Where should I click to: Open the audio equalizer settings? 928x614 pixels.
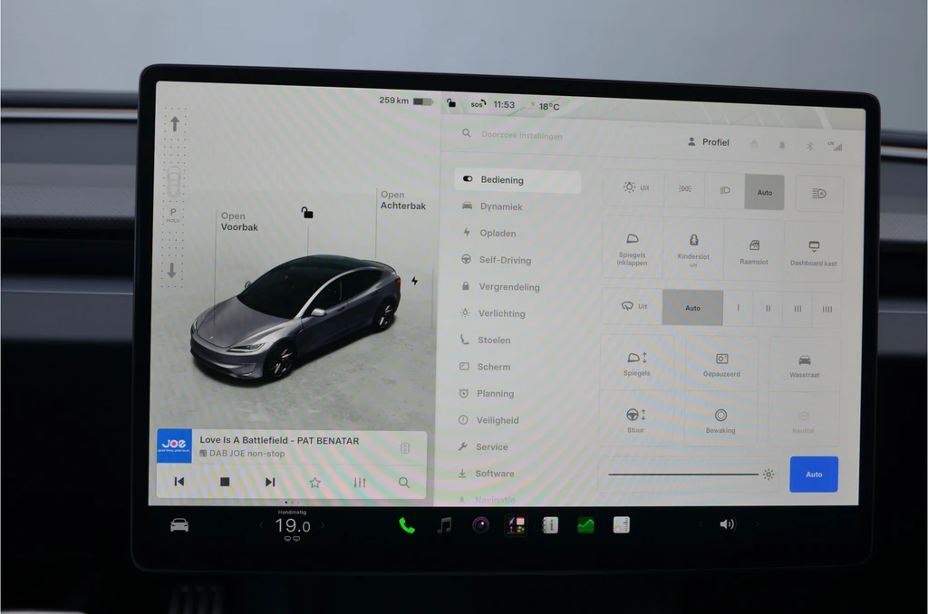click(x=360, y=483)
